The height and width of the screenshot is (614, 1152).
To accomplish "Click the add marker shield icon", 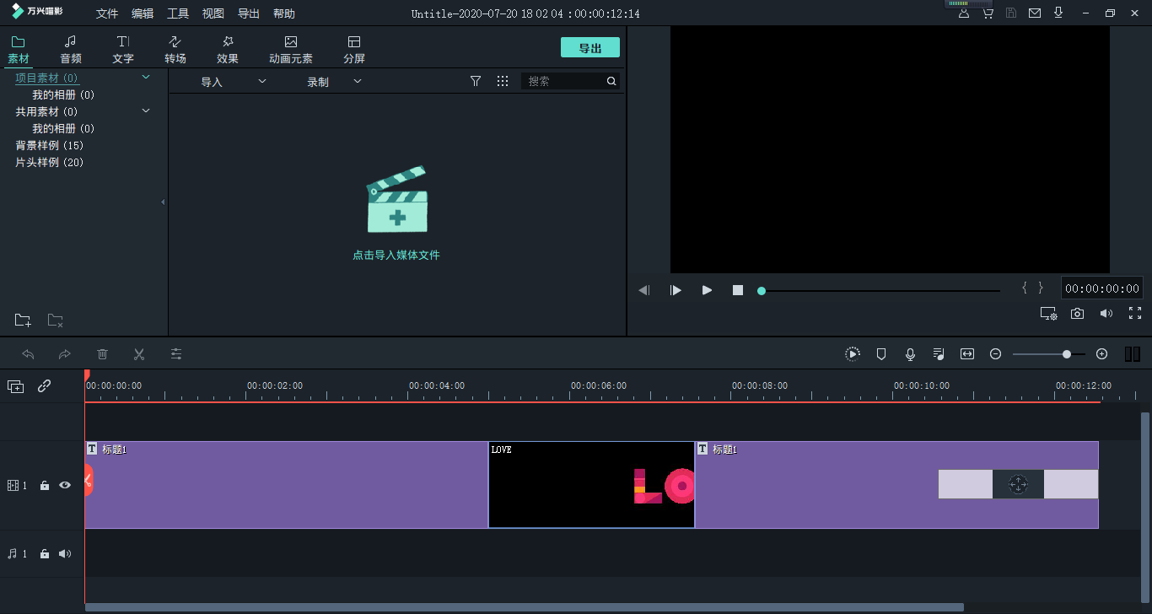I will [881, 354].
